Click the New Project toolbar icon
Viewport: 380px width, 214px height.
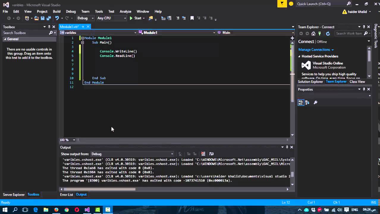27,18
